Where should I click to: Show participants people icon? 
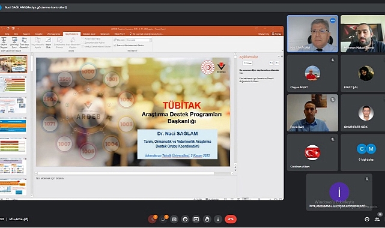point(377,219)
